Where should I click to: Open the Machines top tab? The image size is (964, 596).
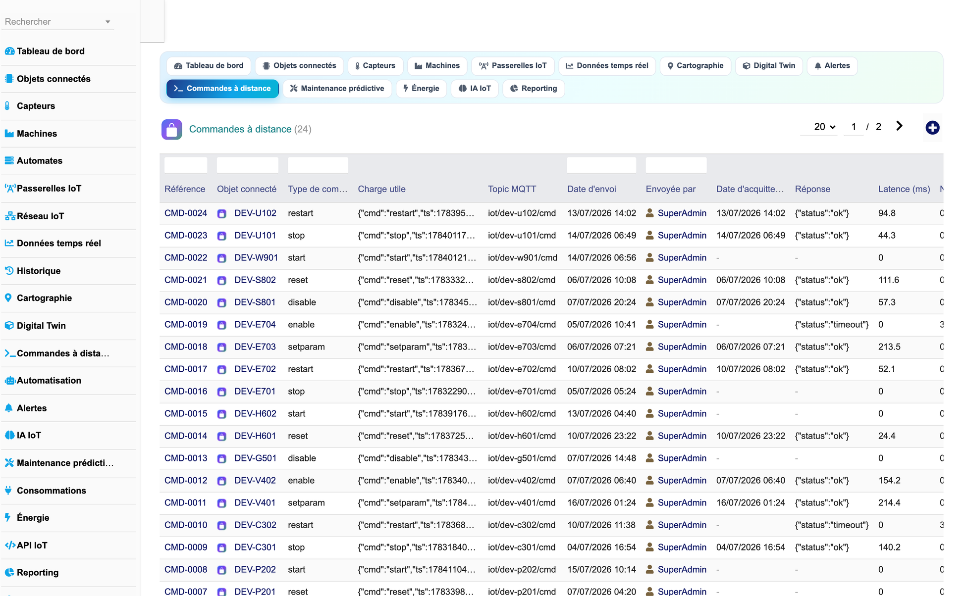pyautogui.click(x=437, y=66)
